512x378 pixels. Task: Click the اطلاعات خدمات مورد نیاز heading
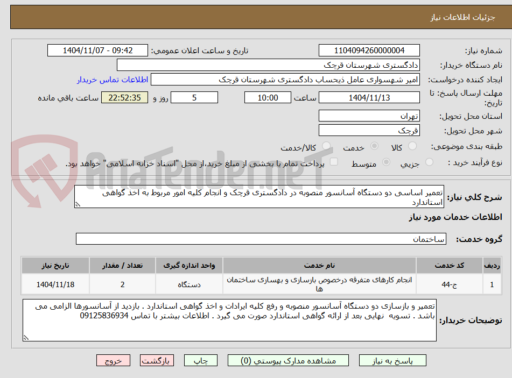[455, 217]
